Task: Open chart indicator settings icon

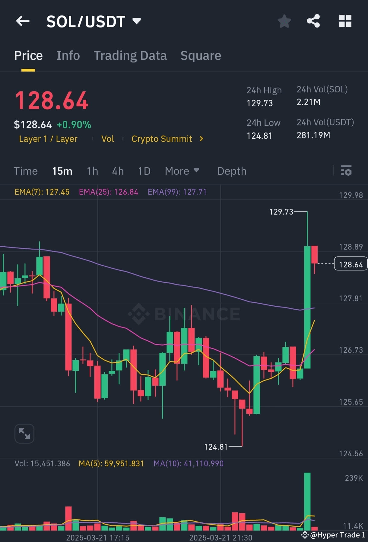Action: pyautogui.click(x=346, y=171)
